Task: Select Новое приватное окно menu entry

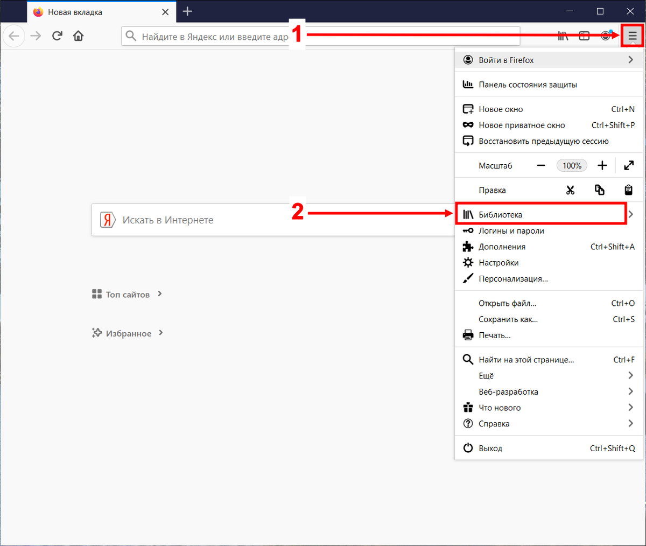Action: [522, 125]
